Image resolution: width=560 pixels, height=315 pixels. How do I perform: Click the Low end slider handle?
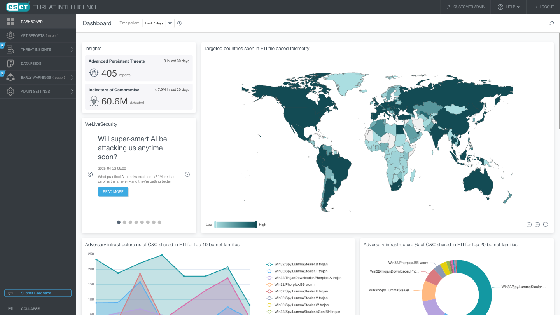point(215,225)
